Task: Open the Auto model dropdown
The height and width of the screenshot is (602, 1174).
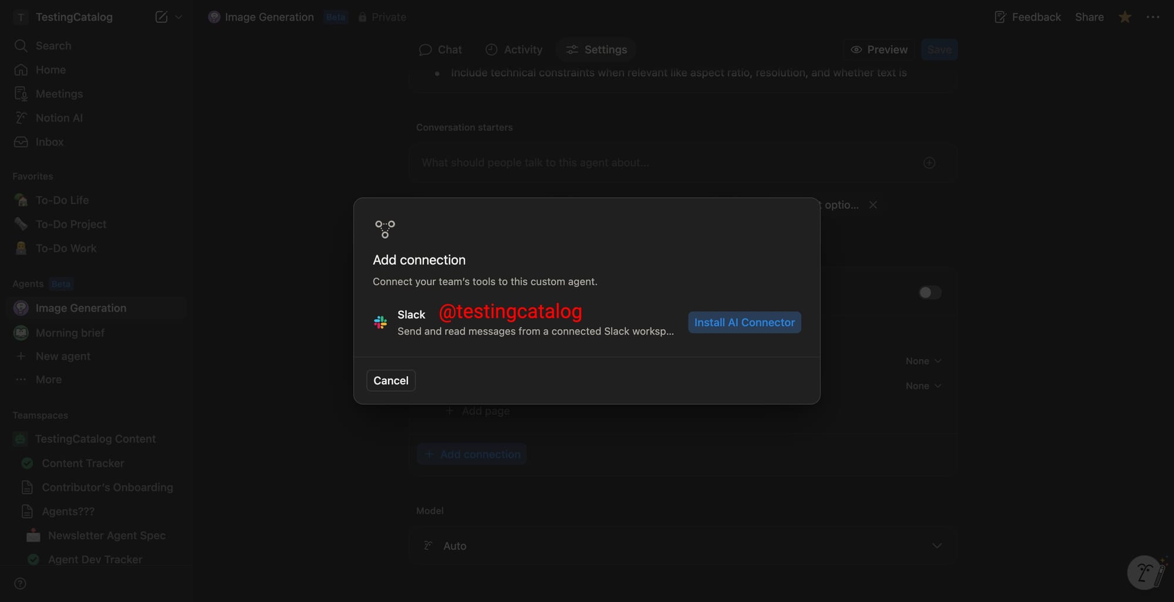Action: (681, 546)
